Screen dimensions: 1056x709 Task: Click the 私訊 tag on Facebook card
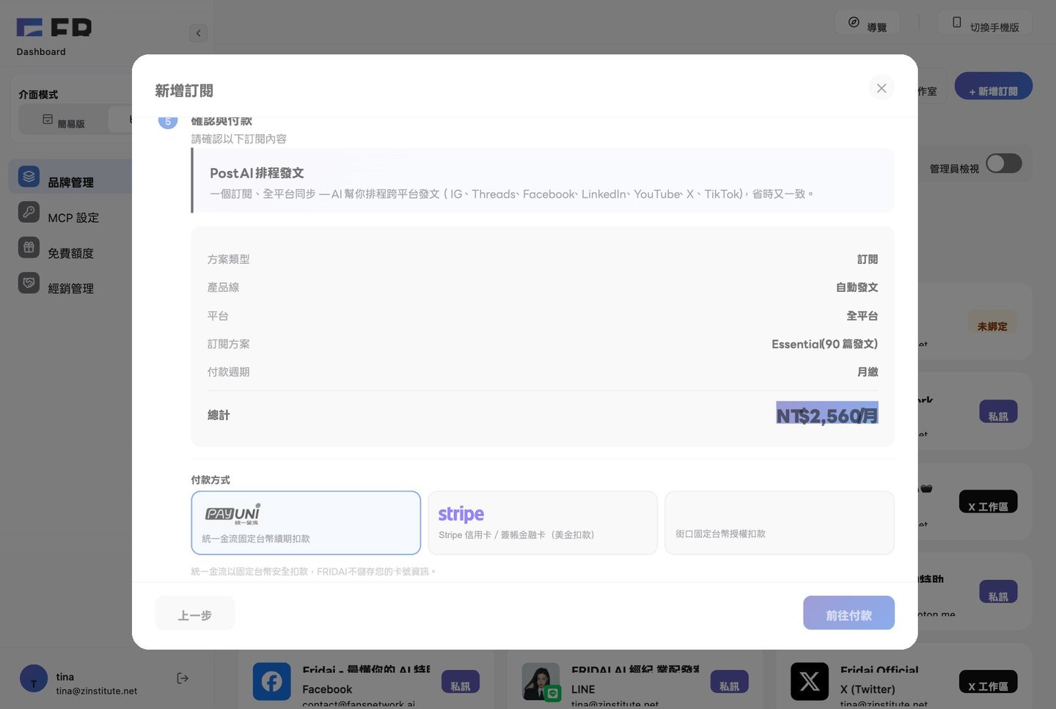(x=461, y=682)
